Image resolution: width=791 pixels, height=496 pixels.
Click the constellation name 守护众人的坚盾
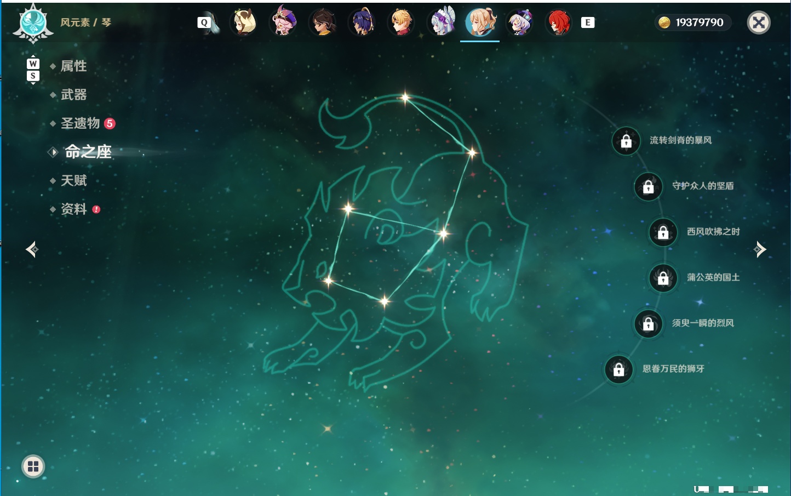coord(703,186)
